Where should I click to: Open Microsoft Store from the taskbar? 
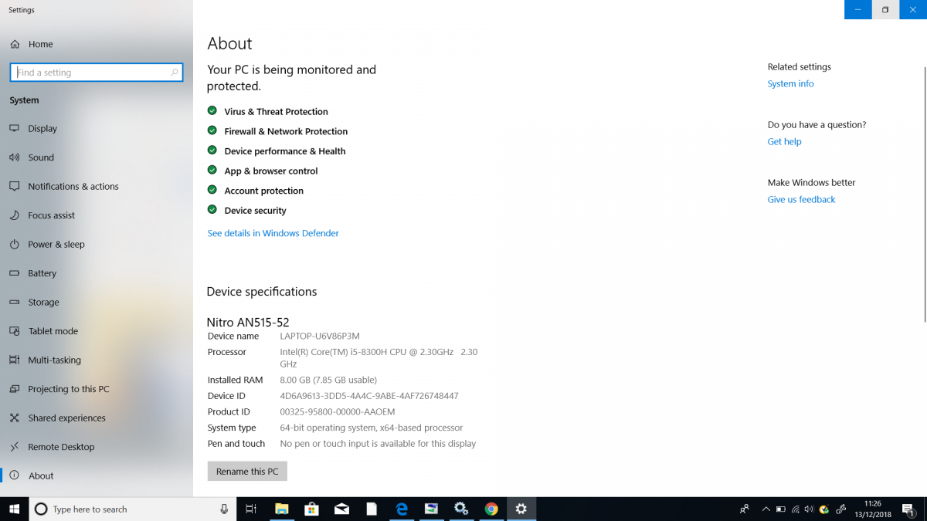click(x=311, y=509)
